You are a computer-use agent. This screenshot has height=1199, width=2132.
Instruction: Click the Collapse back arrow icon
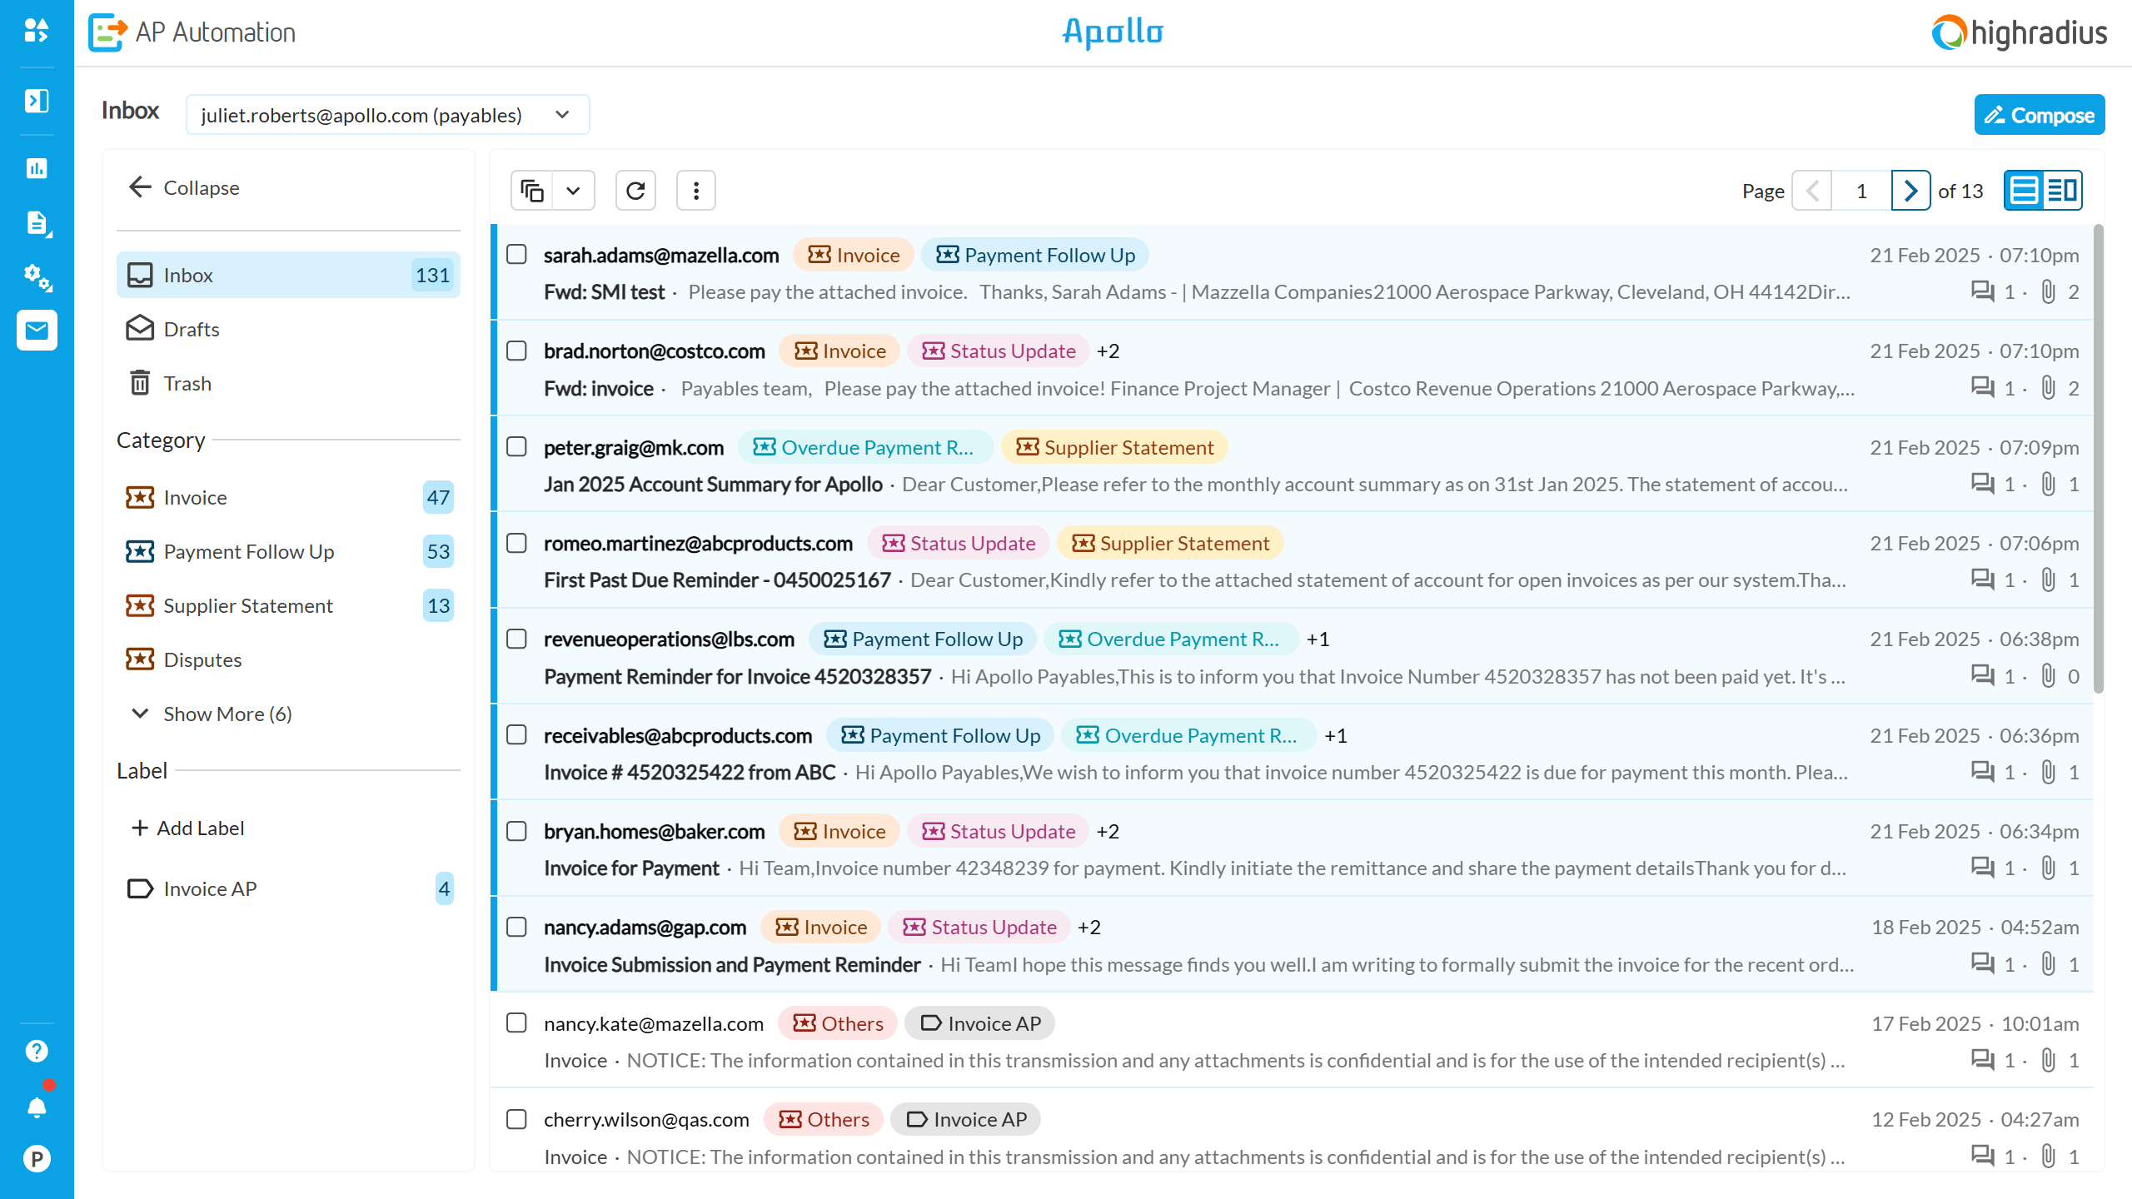coord(140,187)
